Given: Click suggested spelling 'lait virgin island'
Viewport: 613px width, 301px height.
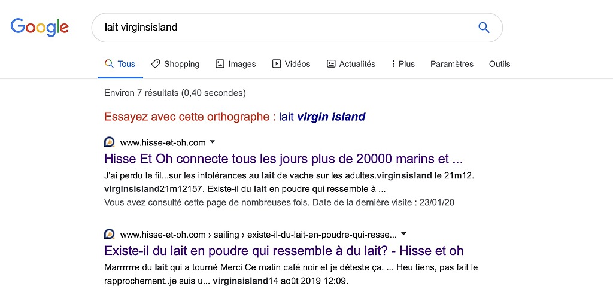Looking at the screenshot, I should pos(321,117).
